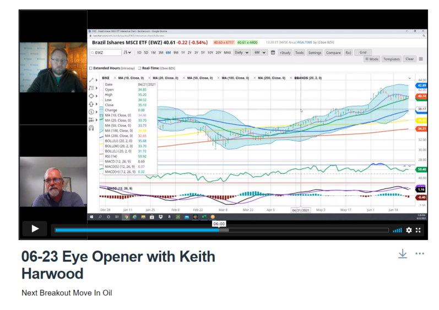Enter fullscreen mode on the video player

[418, 230]
